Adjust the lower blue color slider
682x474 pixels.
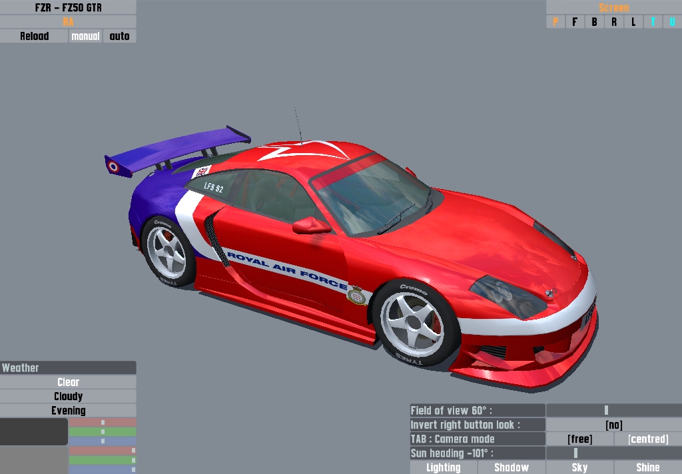(x=103, y=469)
